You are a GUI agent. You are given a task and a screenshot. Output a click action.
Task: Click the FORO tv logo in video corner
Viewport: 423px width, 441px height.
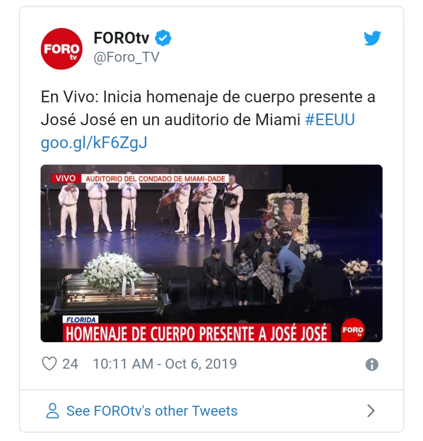point(352,330)
